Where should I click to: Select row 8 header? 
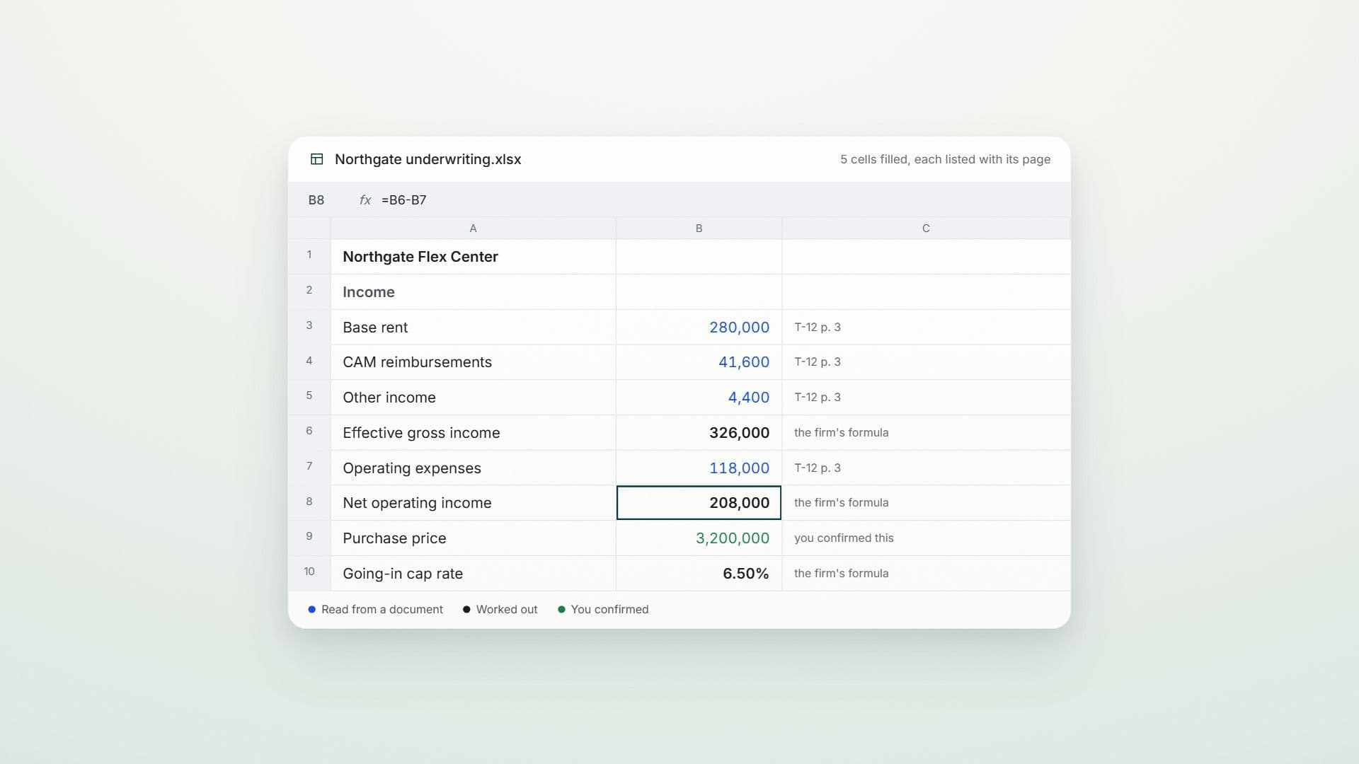point(309,502)
